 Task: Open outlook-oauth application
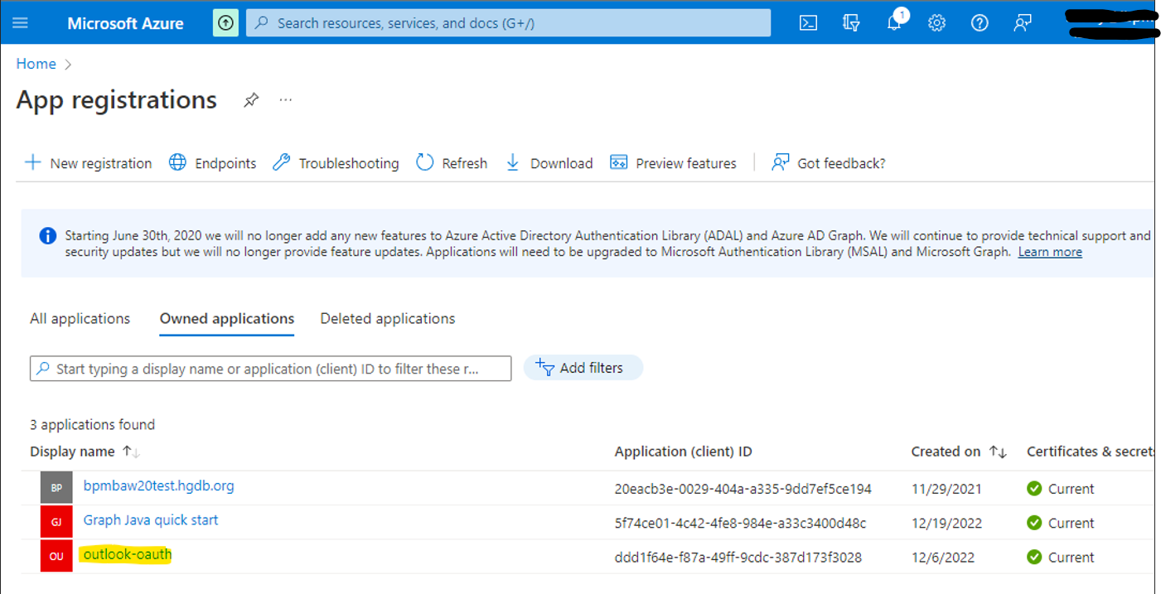coord(128,554)
